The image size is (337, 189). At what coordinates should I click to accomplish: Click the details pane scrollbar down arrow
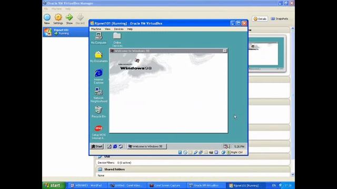[x=293, y=174]
